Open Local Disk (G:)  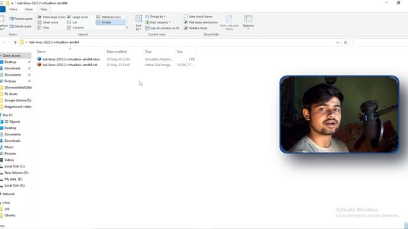tap(14, 185)
